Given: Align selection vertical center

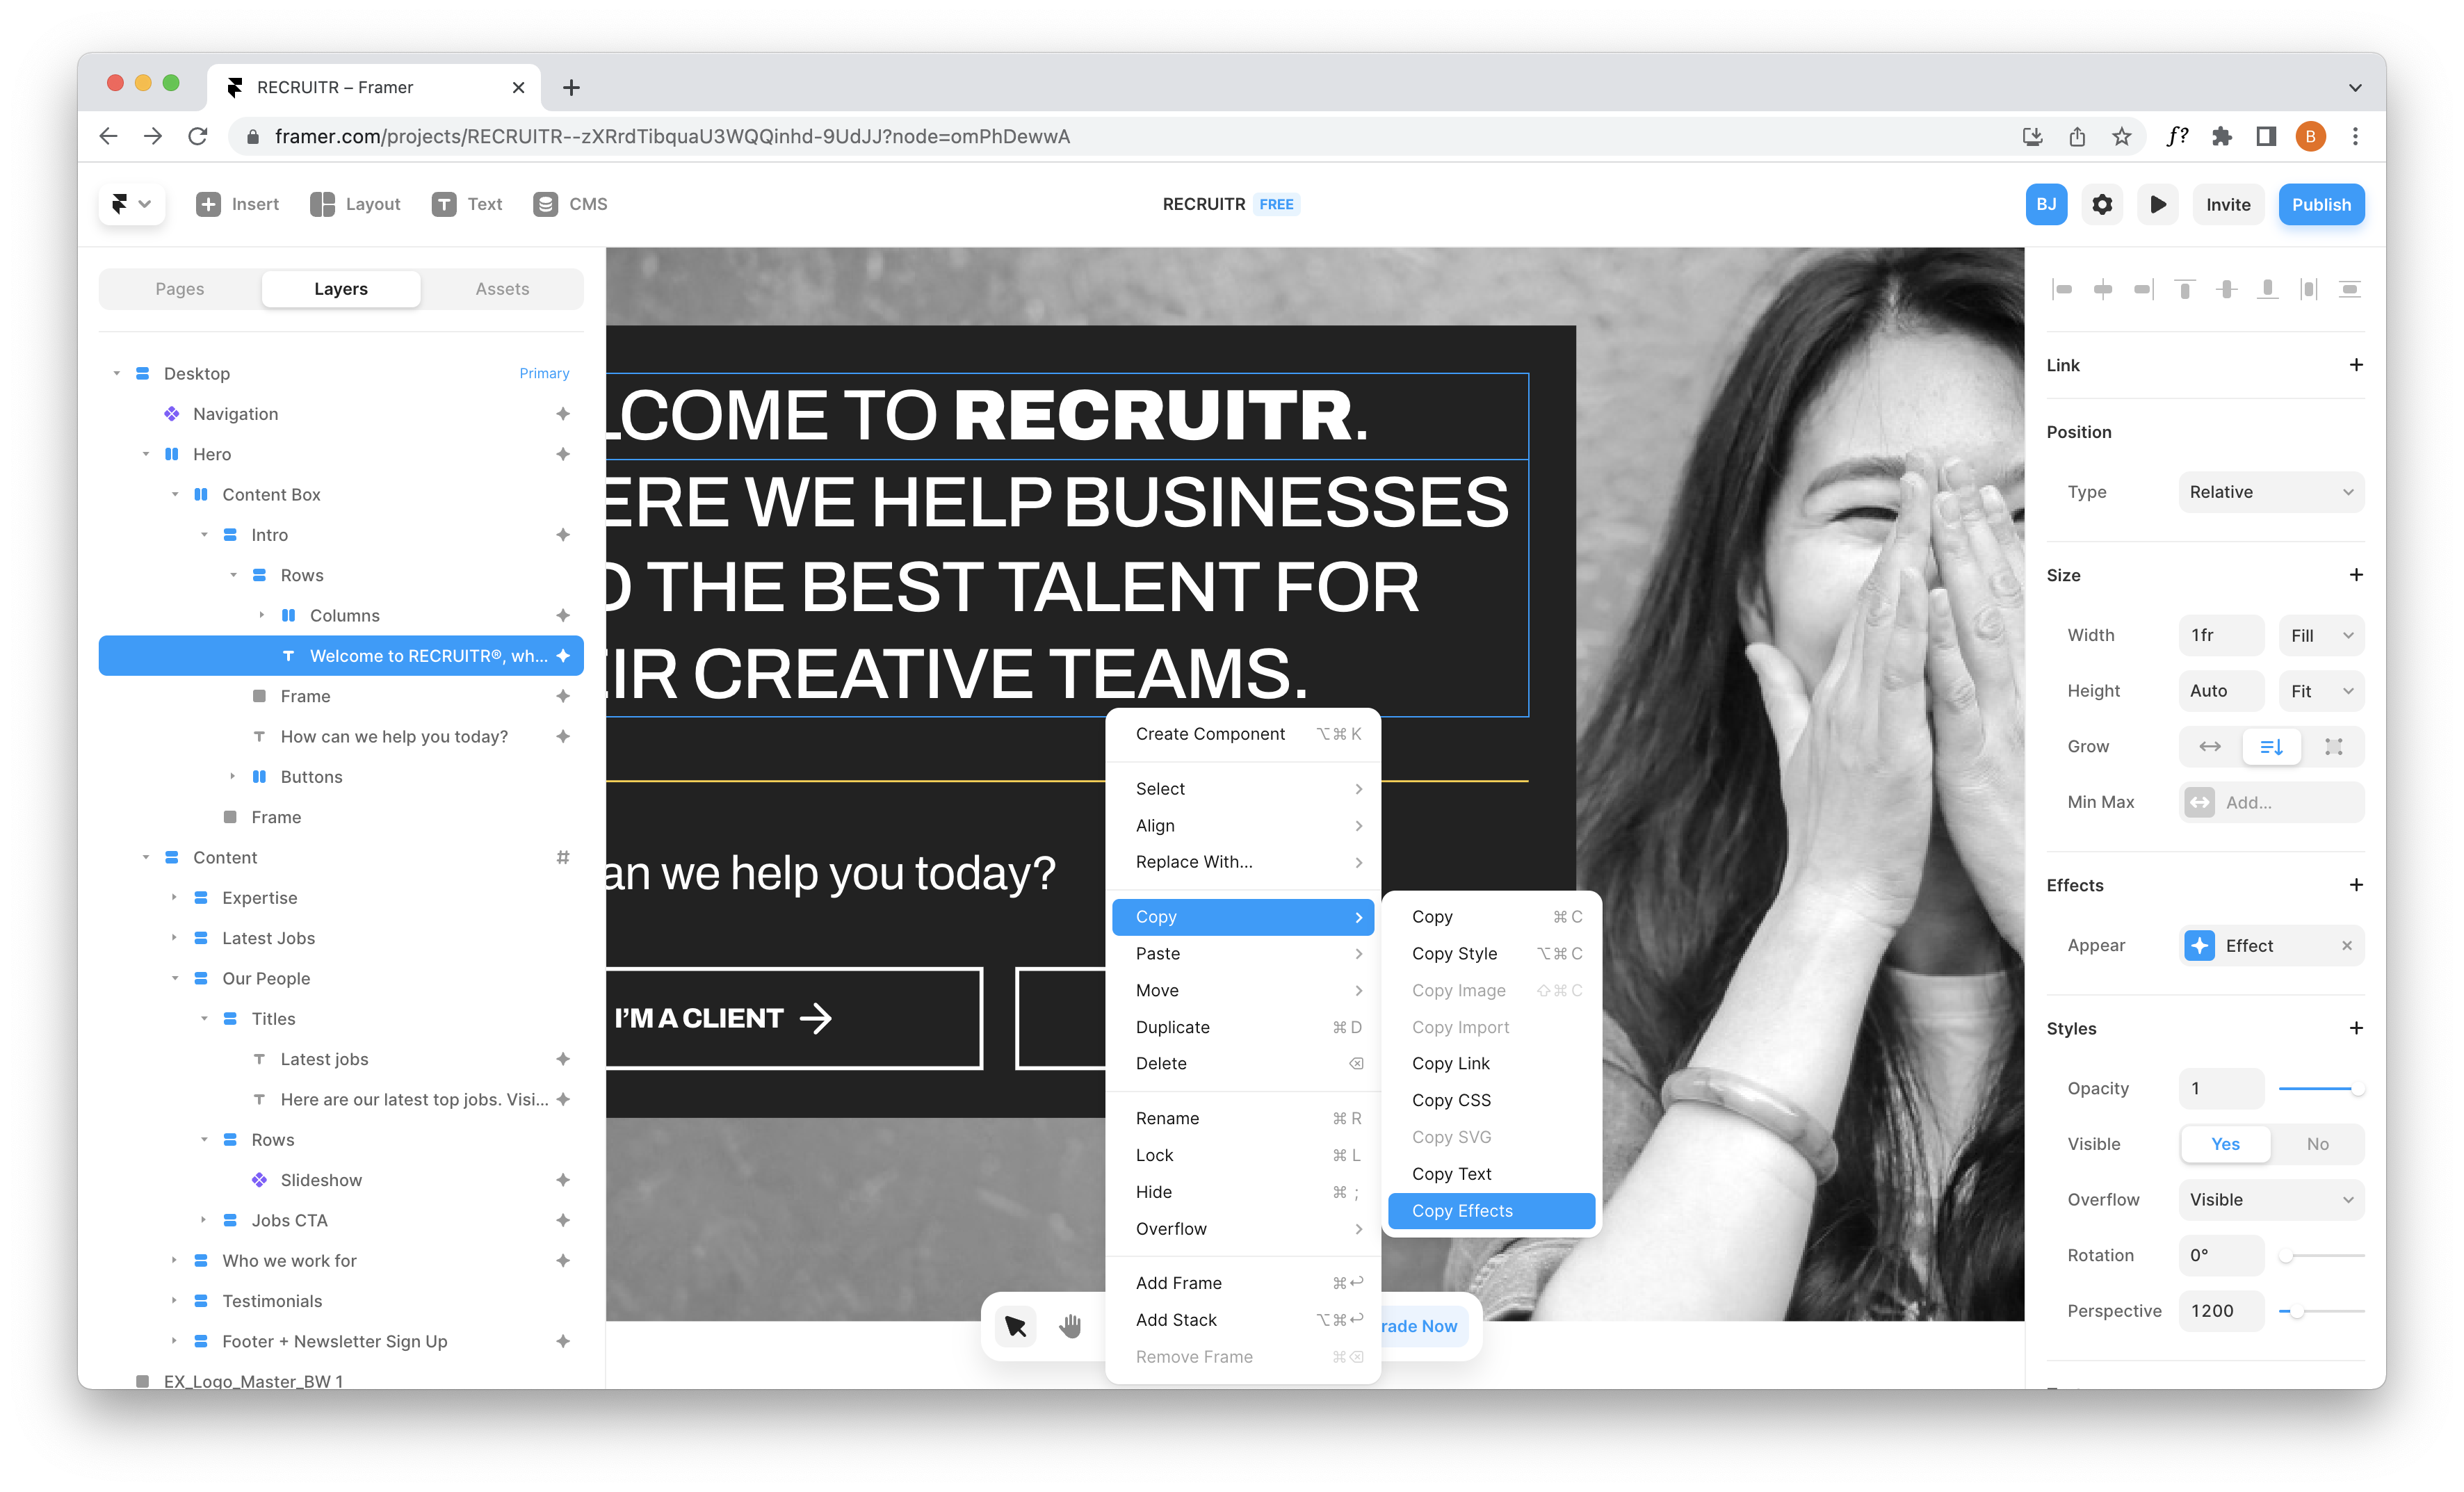Looking at the screenshot, I should pyautogui.click(x=2226, y=289).
